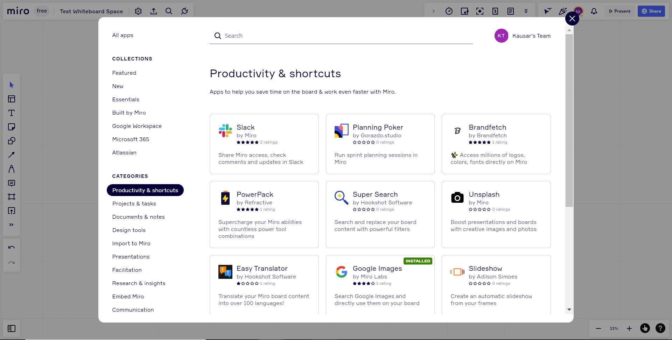672x340 pixels.
Task: Open the Easy Translator app card
Action: pos(264,285)
